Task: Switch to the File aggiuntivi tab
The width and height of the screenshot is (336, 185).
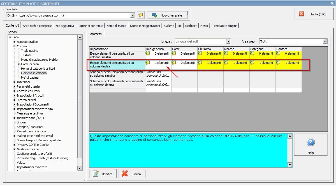Action: 64,26
